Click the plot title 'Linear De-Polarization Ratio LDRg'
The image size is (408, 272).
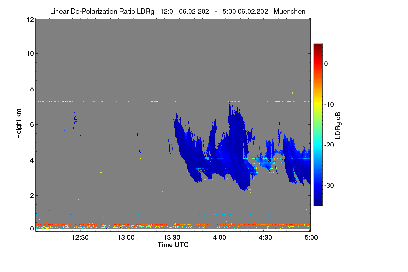(x=102, y=11)
